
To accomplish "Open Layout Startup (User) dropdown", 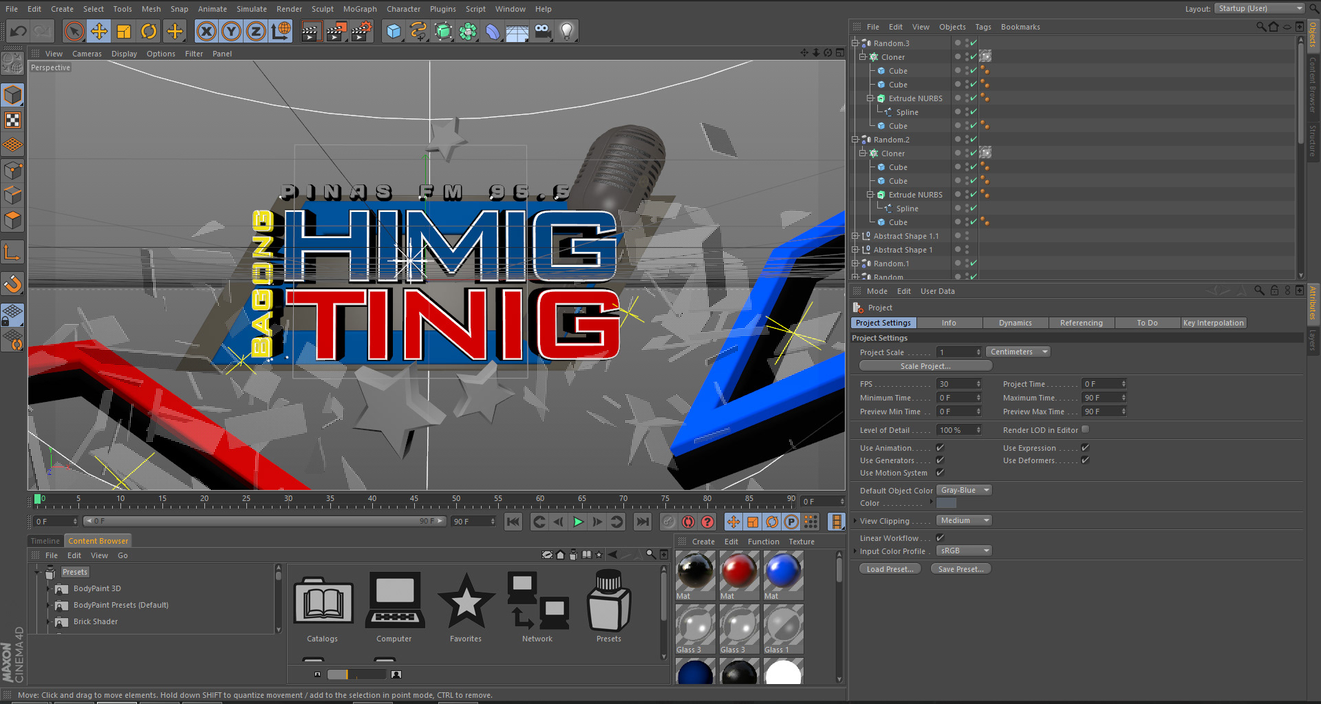I will [x=1259, y=8].
